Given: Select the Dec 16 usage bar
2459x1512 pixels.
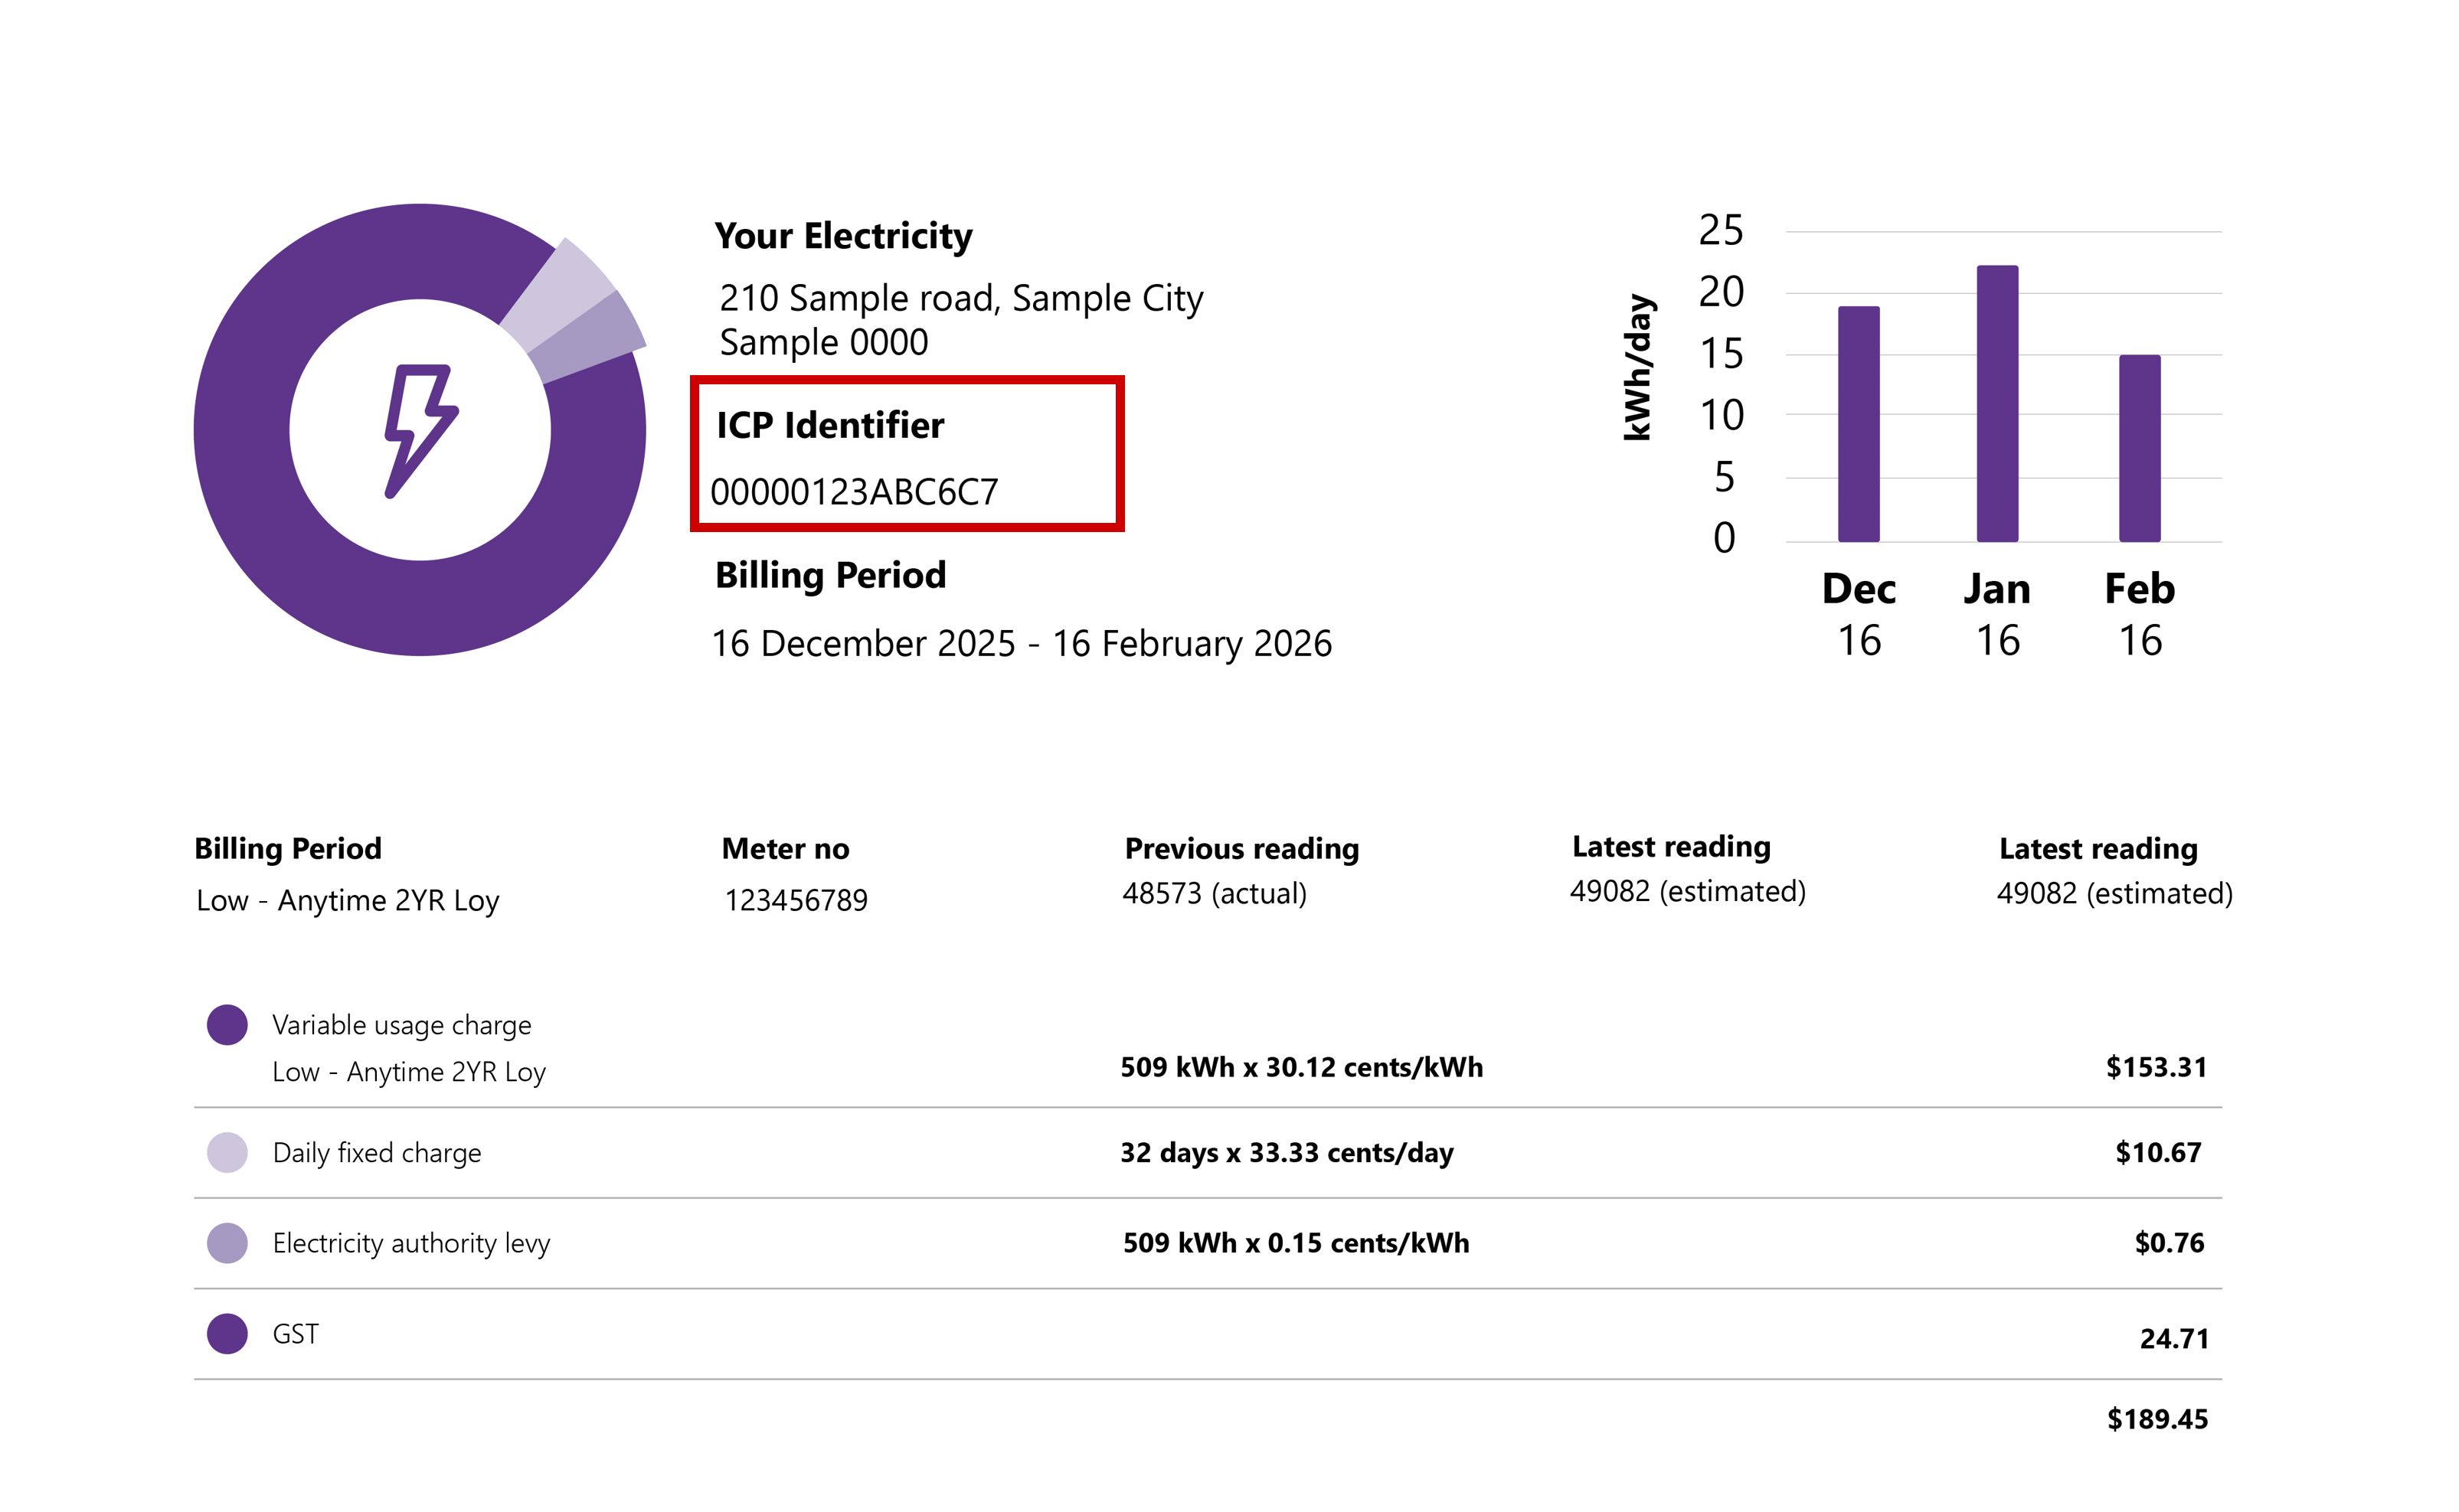Looking at the screenshot, I should coord(1858,425).
